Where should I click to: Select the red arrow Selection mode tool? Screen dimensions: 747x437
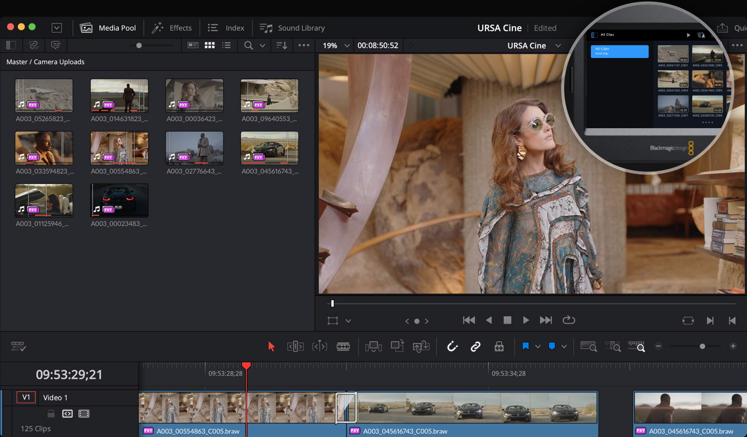point(271,346)
